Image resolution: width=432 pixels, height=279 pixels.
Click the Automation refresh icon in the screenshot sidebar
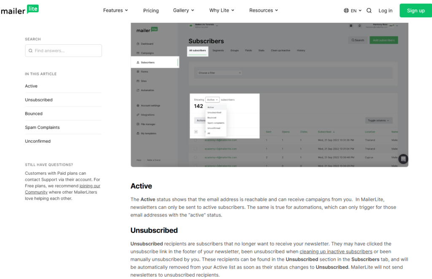pos(138,90)
